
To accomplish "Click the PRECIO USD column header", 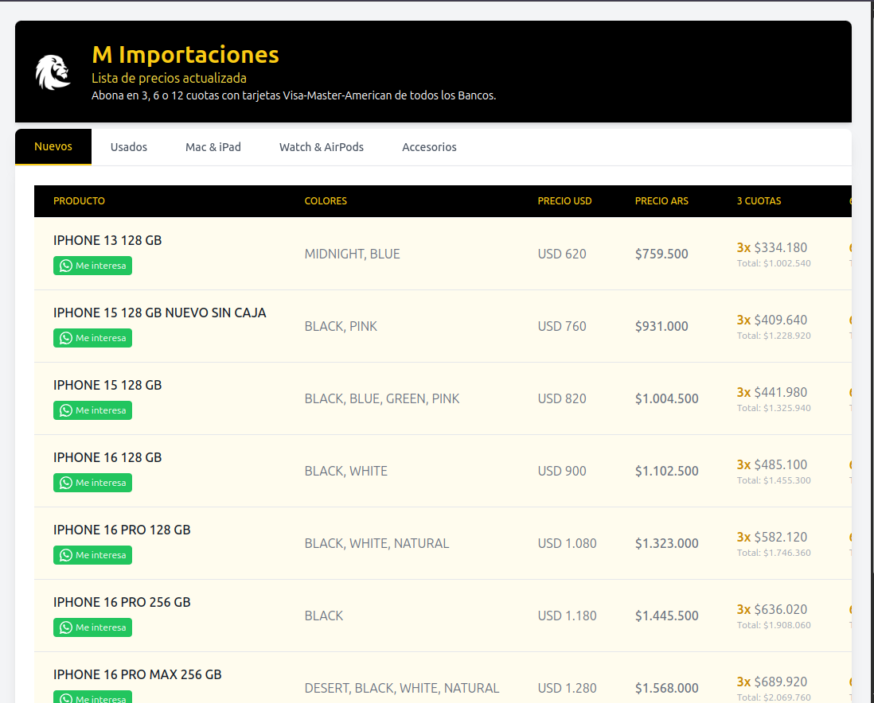I will tap(564, 201).
